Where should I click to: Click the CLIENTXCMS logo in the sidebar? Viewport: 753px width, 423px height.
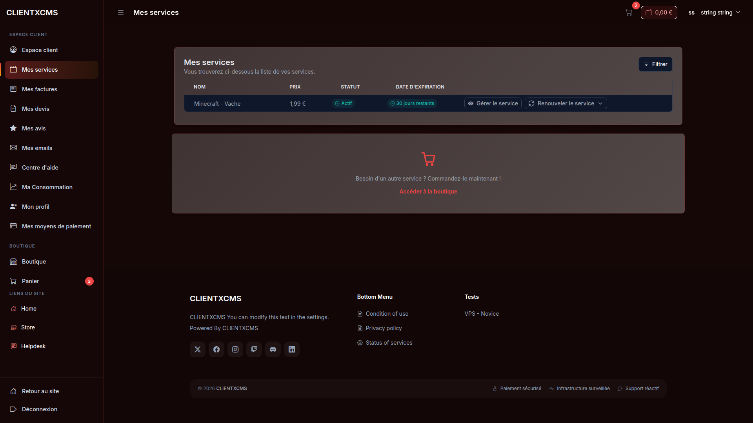[32, 13]
